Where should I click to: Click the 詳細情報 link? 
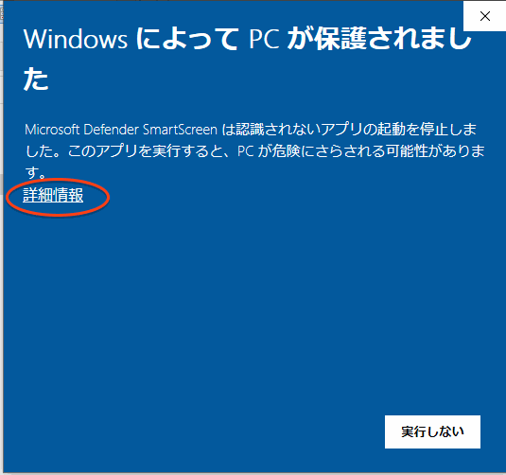coord(53,195)
